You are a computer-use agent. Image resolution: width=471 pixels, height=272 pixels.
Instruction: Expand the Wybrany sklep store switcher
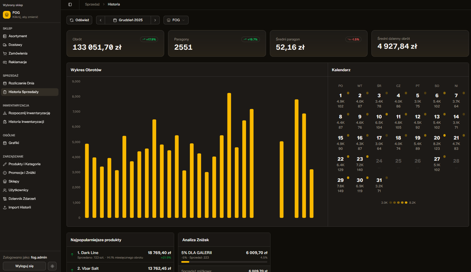30,15
